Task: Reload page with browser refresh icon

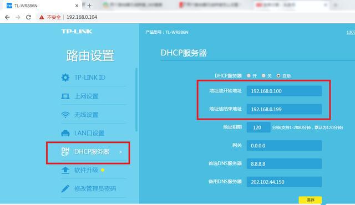Action: tap(28, 17)
